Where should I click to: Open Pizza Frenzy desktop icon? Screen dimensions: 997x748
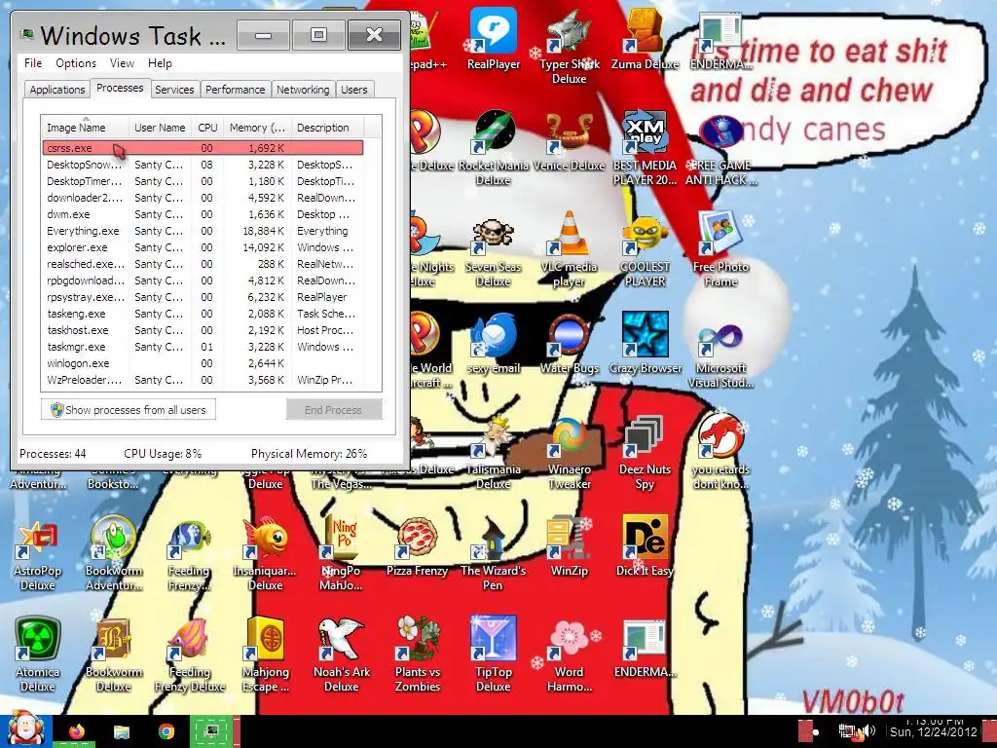417,545
